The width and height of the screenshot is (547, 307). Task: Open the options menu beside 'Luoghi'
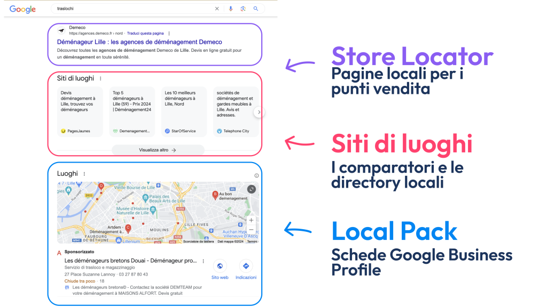[84, 174]
